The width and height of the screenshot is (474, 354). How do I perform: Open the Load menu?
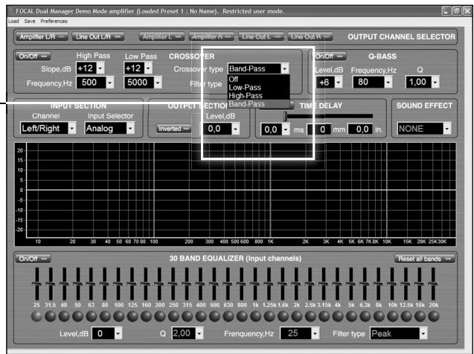pyautogui.click(x=13, y=21)
